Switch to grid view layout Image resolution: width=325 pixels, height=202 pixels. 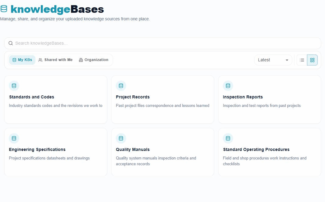(x=312, y=60)
